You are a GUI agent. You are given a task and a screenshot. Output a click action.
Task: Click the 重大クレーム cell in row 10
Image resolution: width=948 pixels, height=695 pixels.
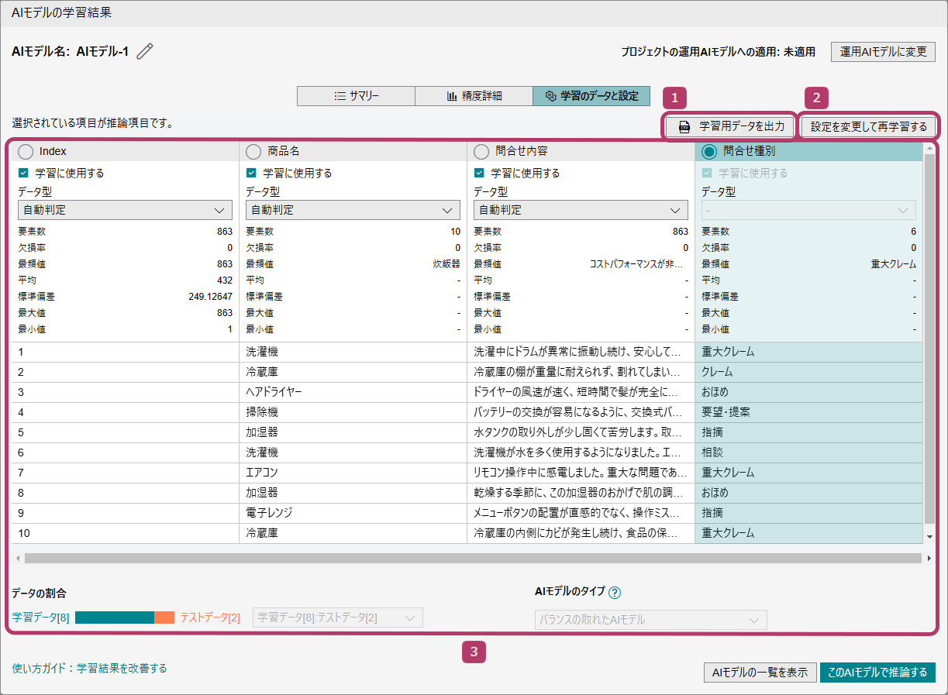809,533
